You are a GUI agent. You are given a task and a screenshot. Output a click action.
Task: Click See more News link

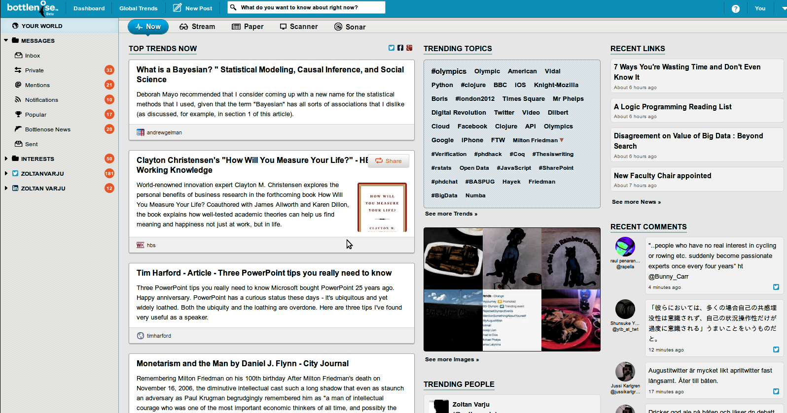[x=636, y=202]
